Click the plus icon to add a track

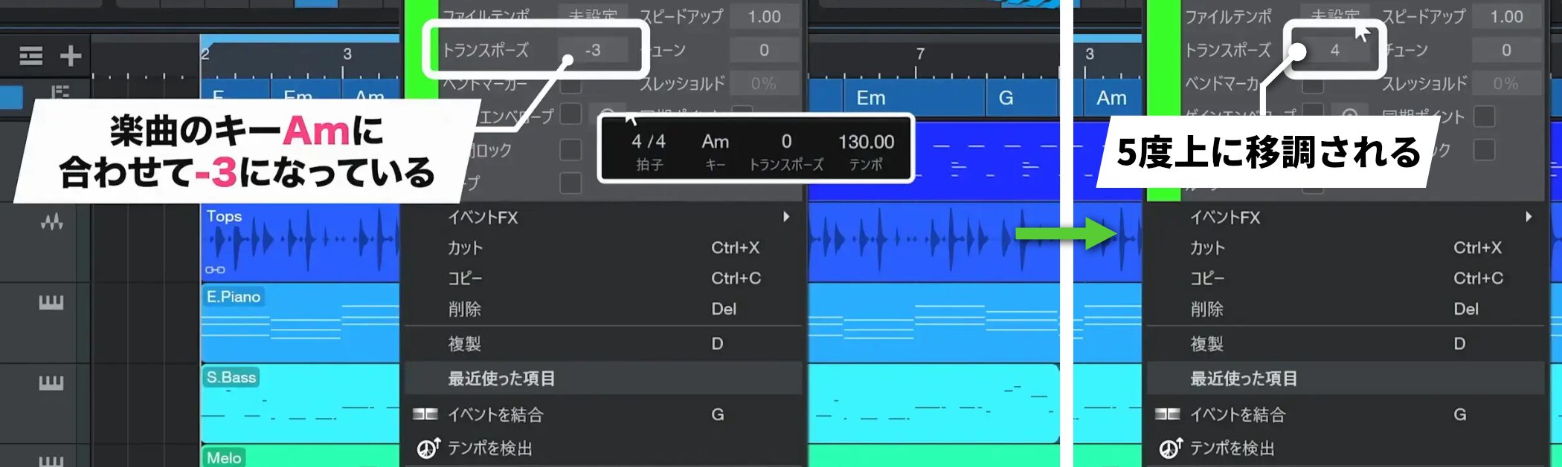point(71,56)
